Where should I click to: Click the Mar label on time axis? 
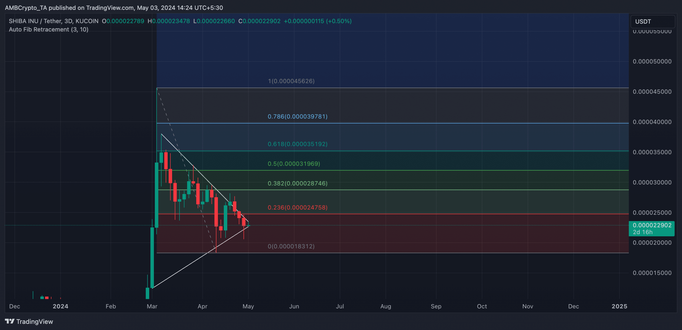(152, 306)
